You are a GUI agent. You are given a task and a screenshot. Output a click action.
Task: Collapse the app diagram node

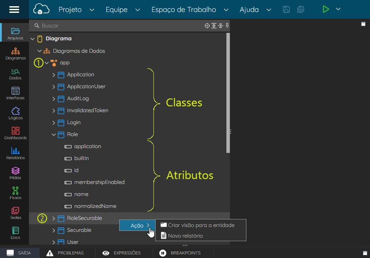pos(47,63)
